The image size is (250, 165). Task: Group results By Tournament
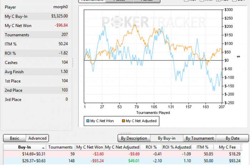(x=200, y=138)
